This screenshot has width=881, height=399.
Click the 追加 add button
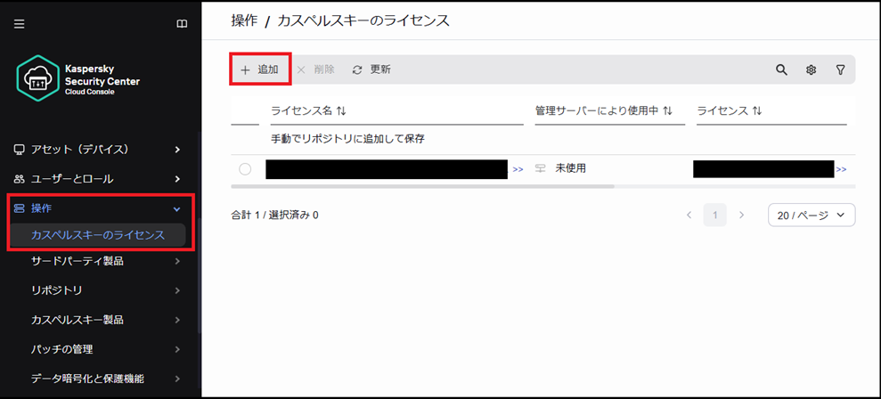click(x=260, y=69)
